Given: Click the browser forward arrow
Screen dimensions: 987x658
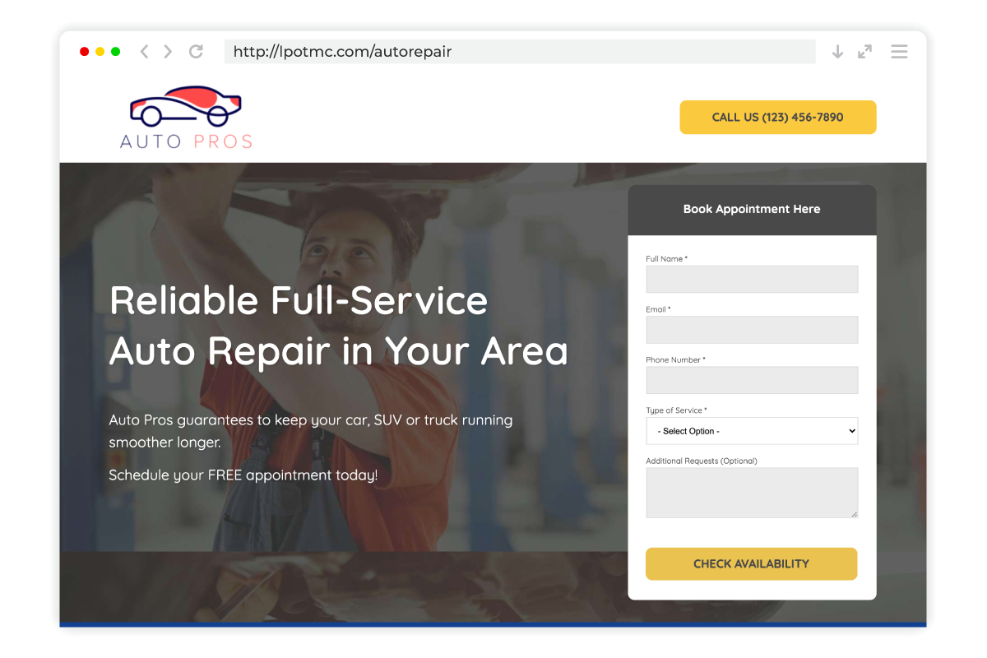Looking at the screenshot, I should (x=168, y=52).
